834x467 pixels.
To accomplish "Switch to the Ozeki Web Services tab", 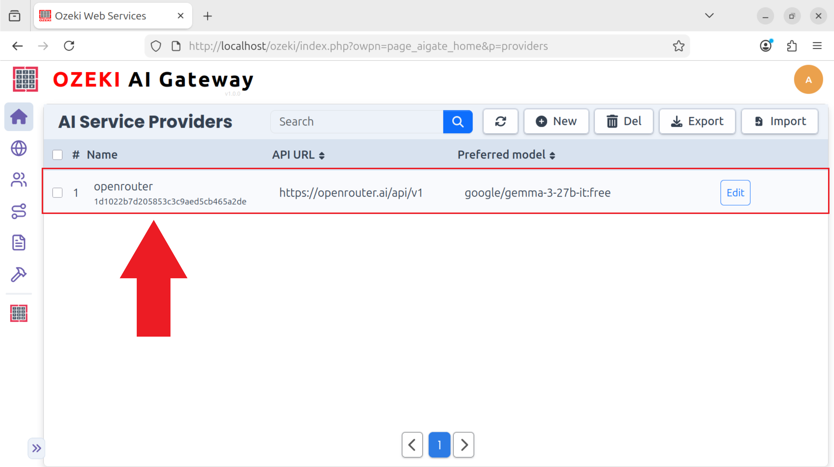I will coord(100,16).
